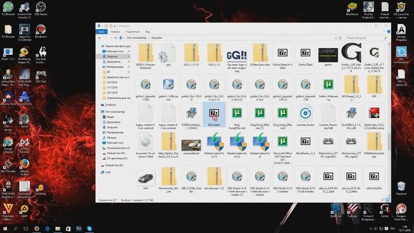Select the Microsoft Office 2007 torrent file
414x233 pixels.
(283, 148)
